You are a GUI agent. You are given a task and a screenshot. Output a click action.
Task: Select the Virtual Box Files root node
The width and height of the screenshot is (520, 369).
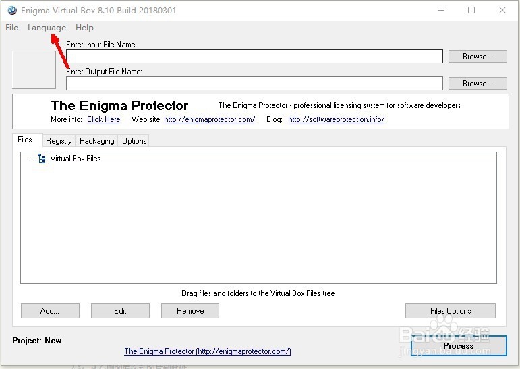click(76, 159)
